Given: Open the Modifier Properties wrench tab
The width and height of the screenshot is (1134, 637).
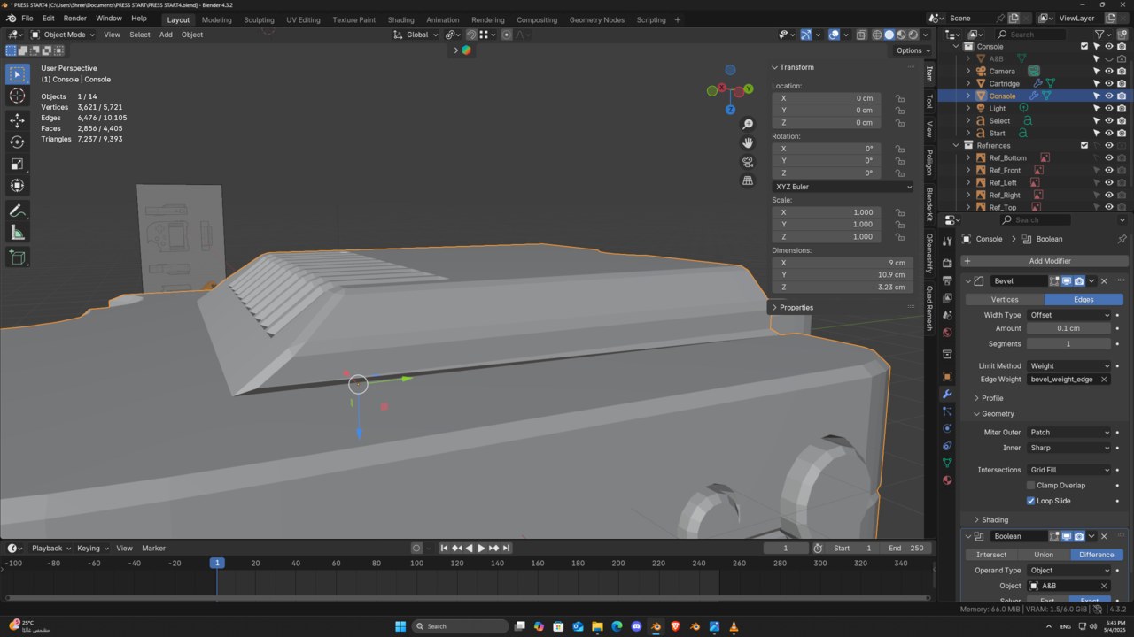Looking at the screenshot, I should [946, 393].
